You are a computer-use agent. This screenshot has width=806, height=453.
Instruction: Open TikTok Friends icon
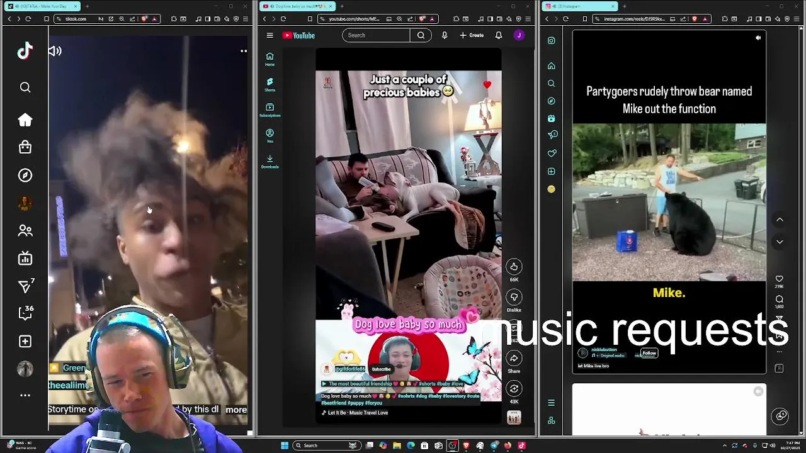tap(25, 231)
